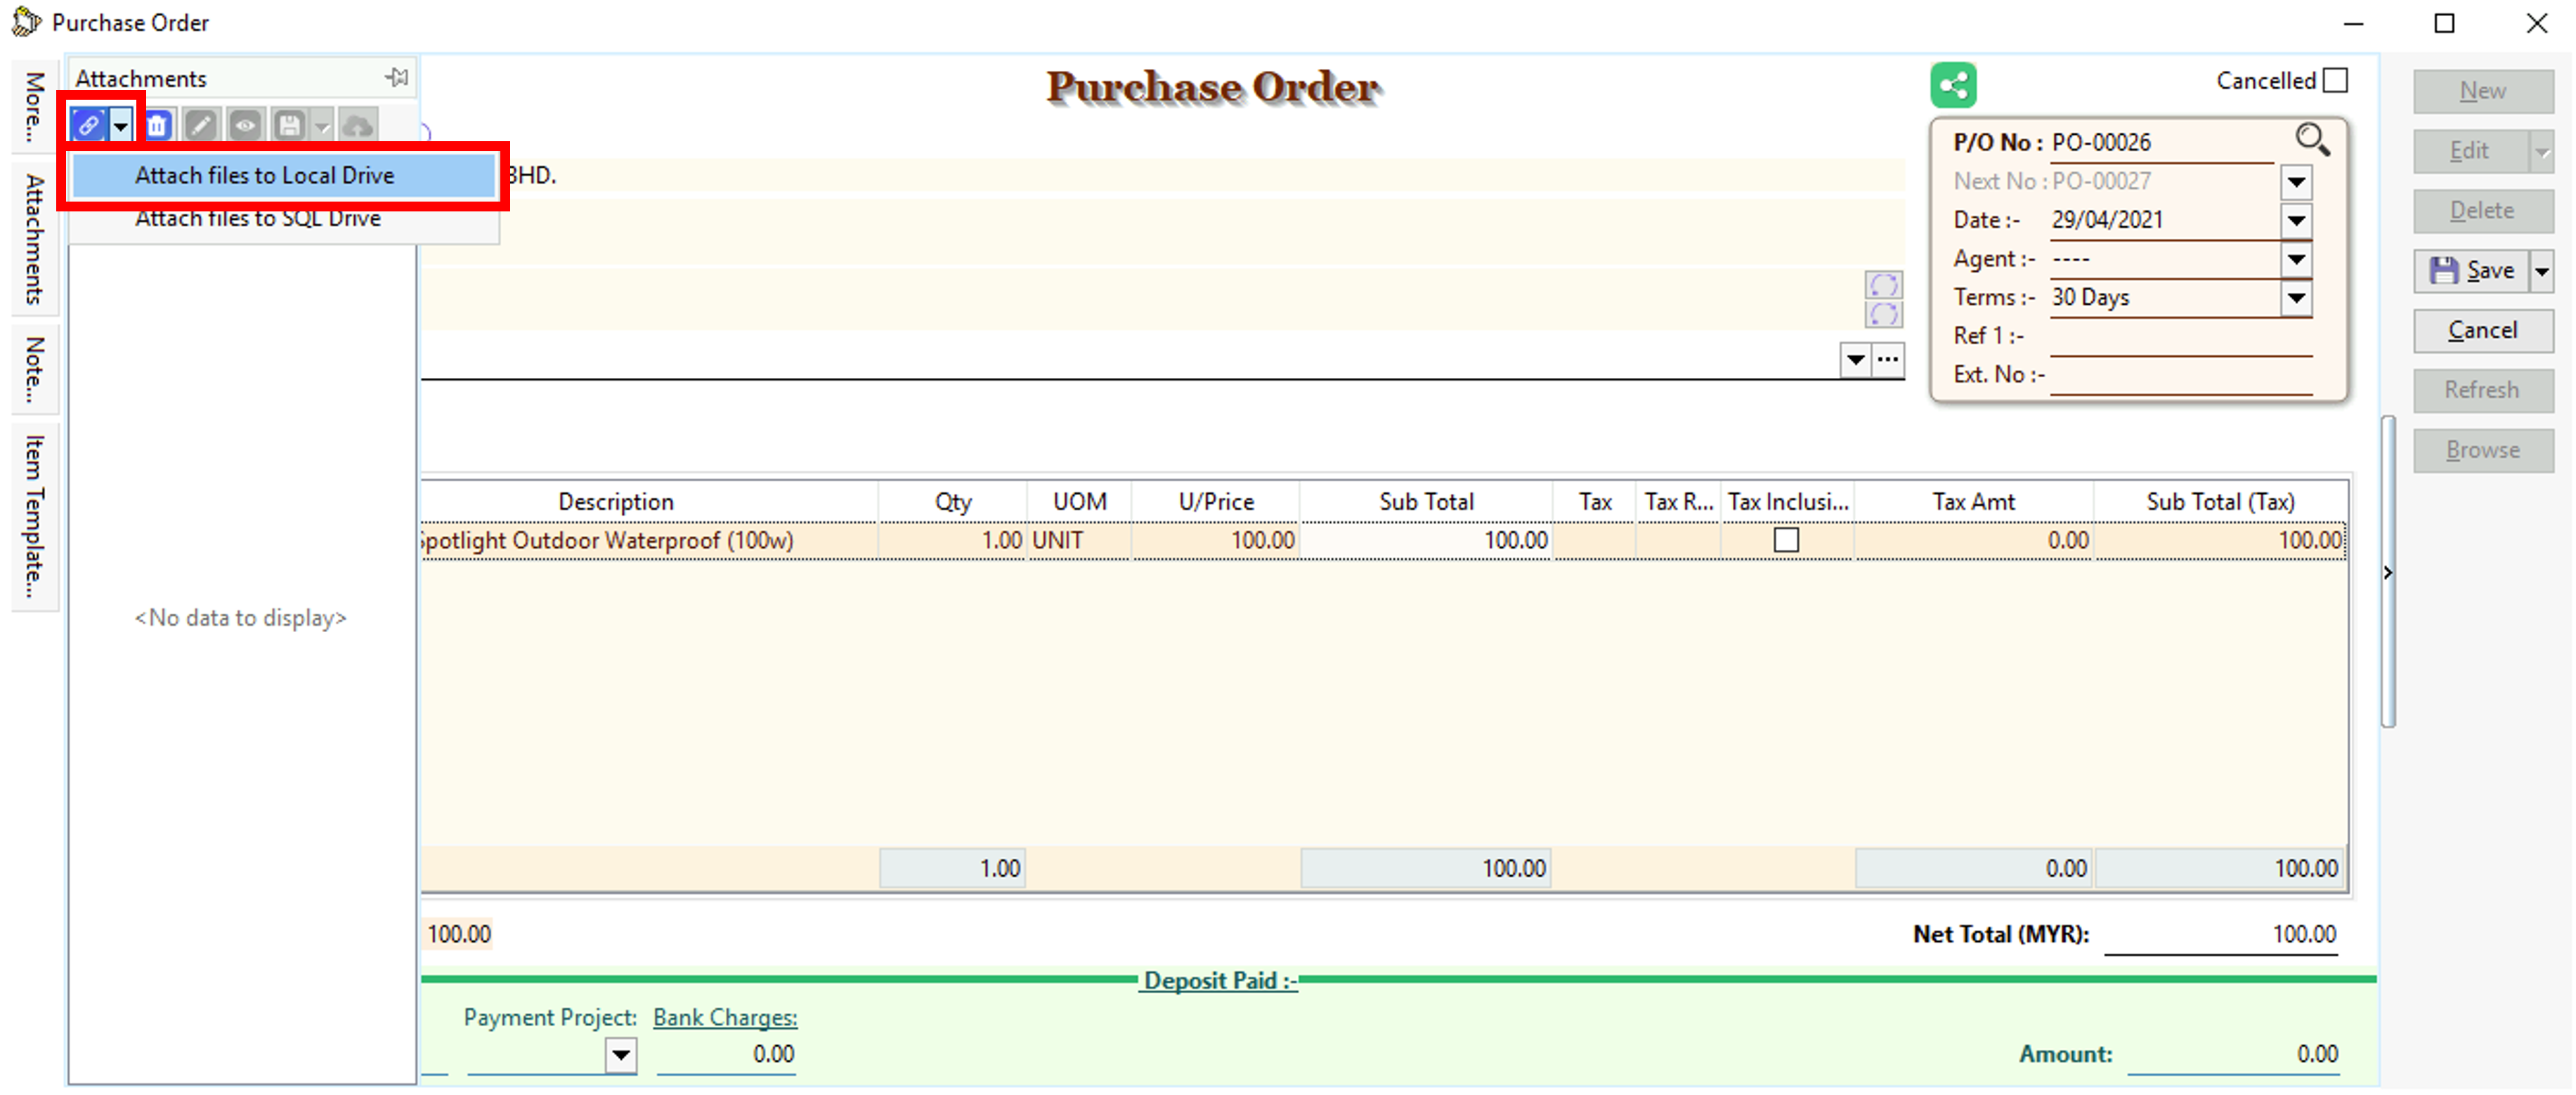Click the pencil edit attachment icon

(x=201, y=126)
